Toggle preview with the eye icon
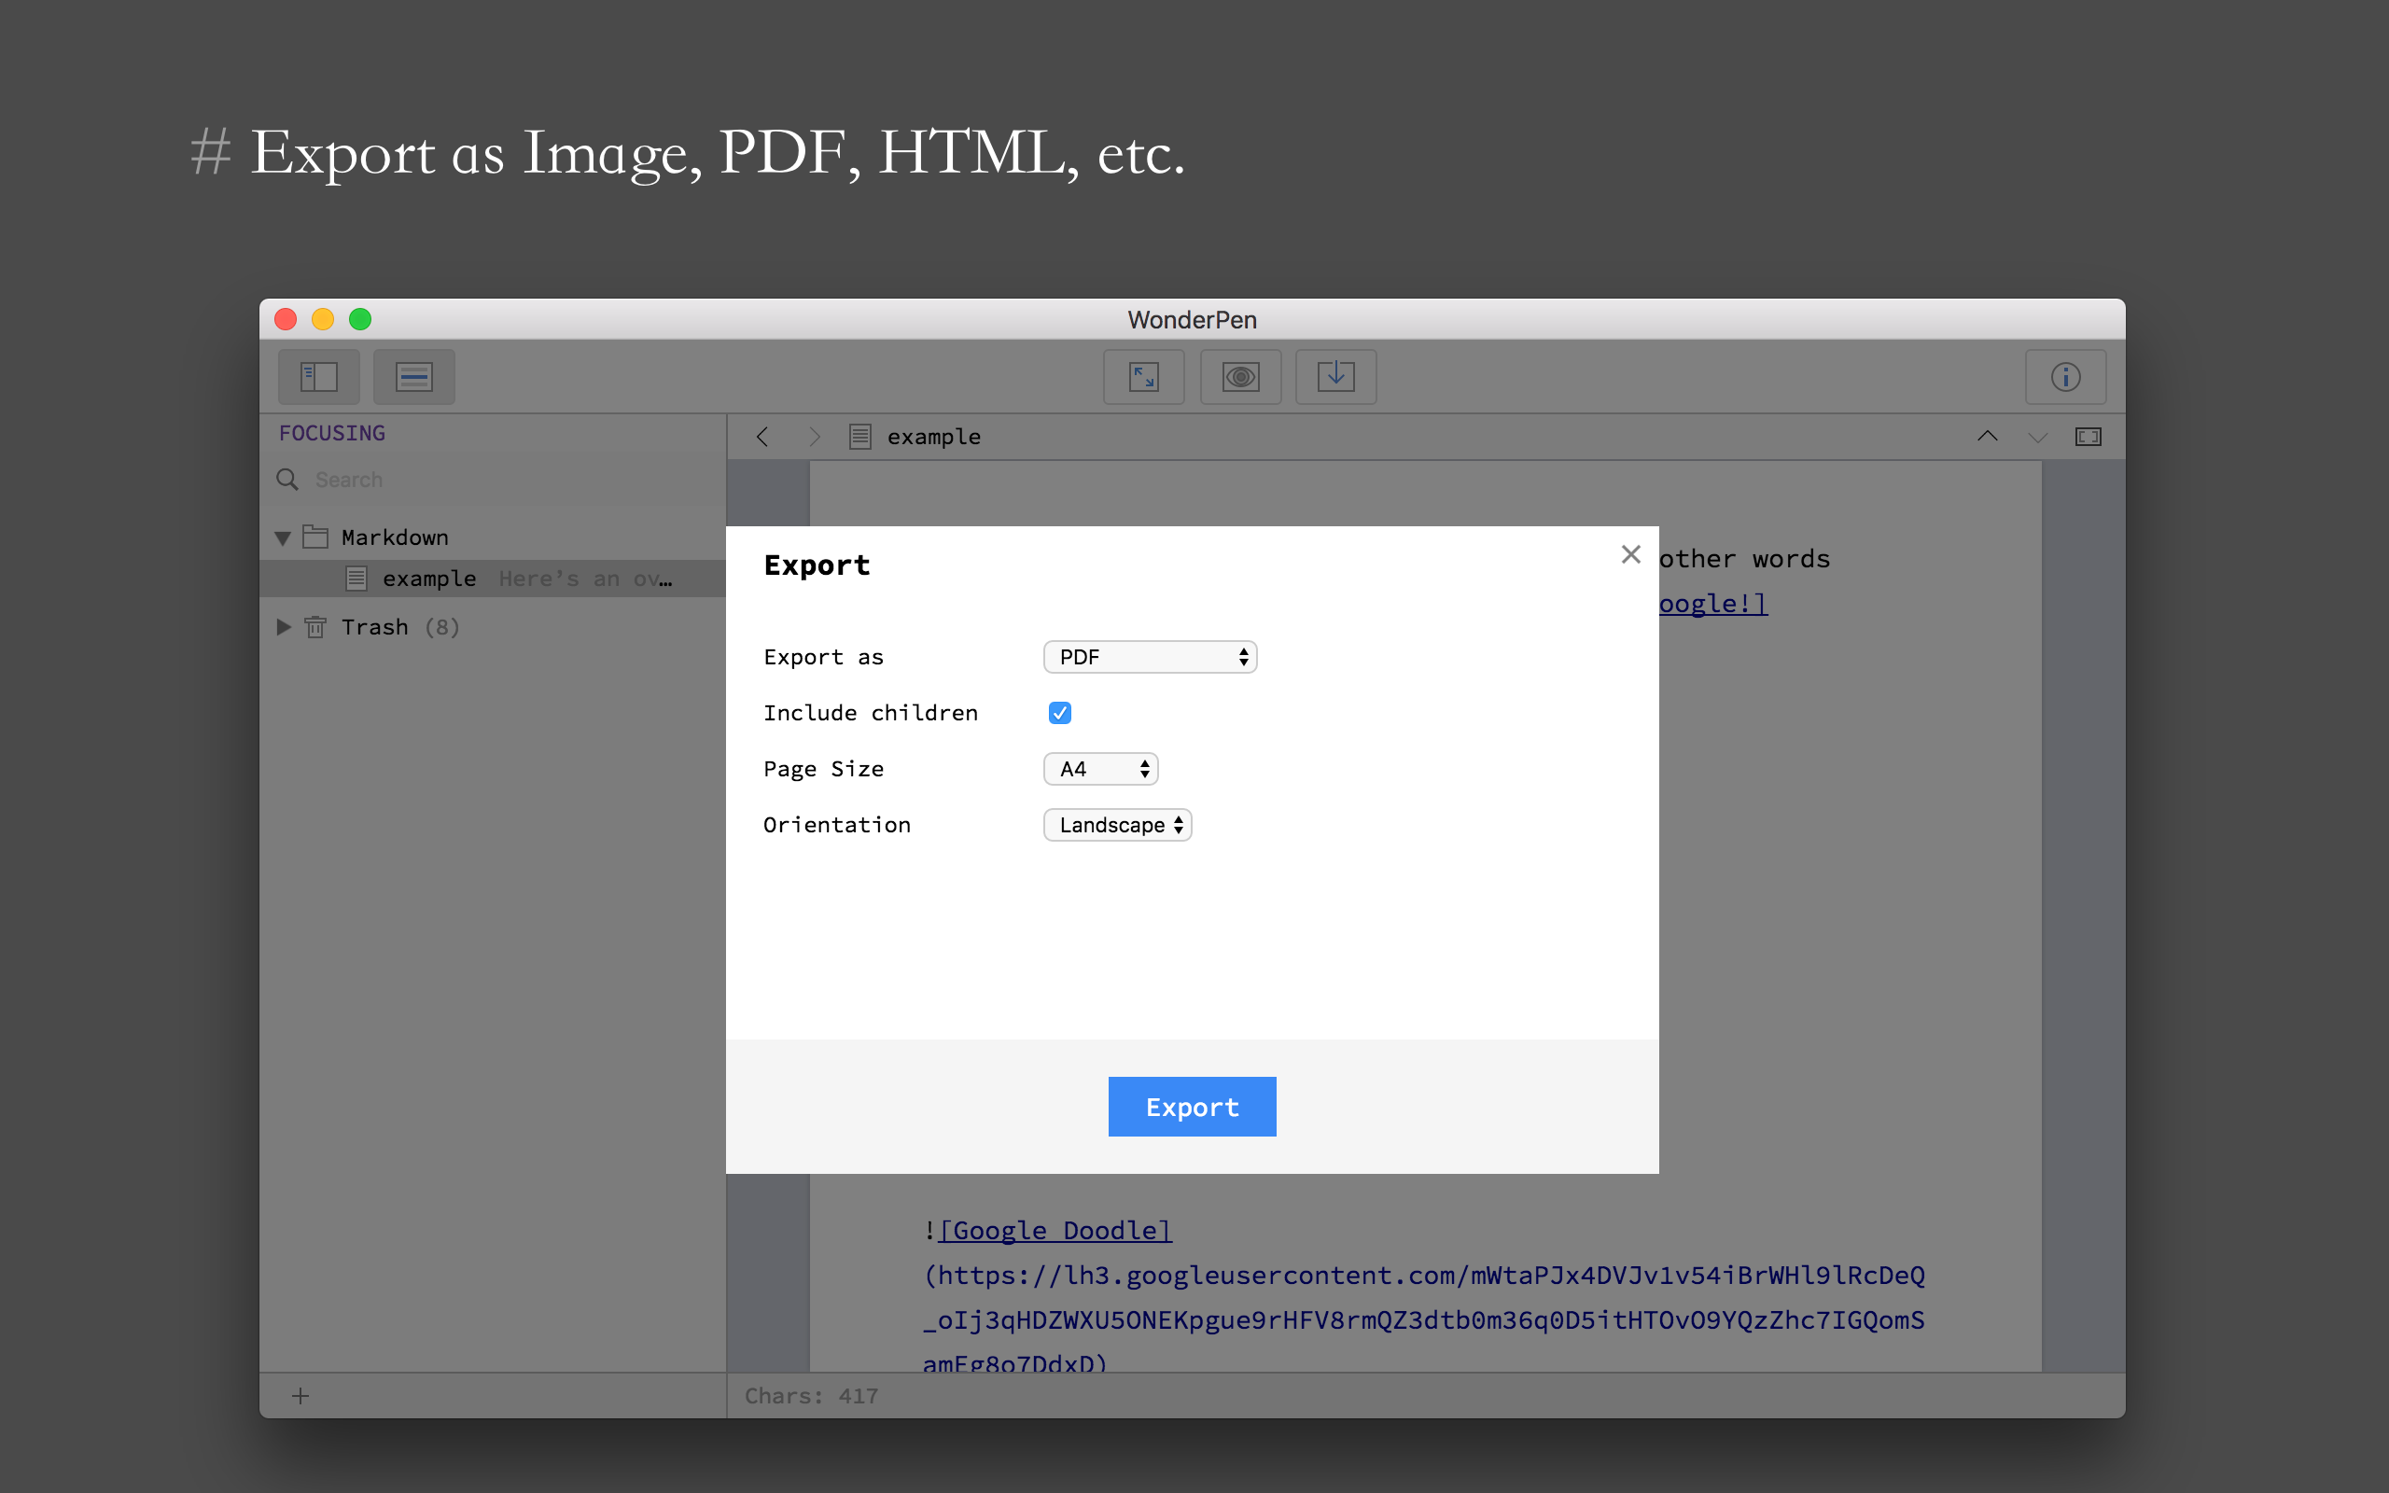2389x1493 pixels. click(1240, 376)
